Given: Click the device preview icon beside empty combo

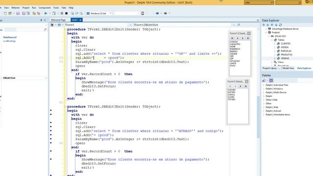Looking at the screenshot, I should click(142, 13).
